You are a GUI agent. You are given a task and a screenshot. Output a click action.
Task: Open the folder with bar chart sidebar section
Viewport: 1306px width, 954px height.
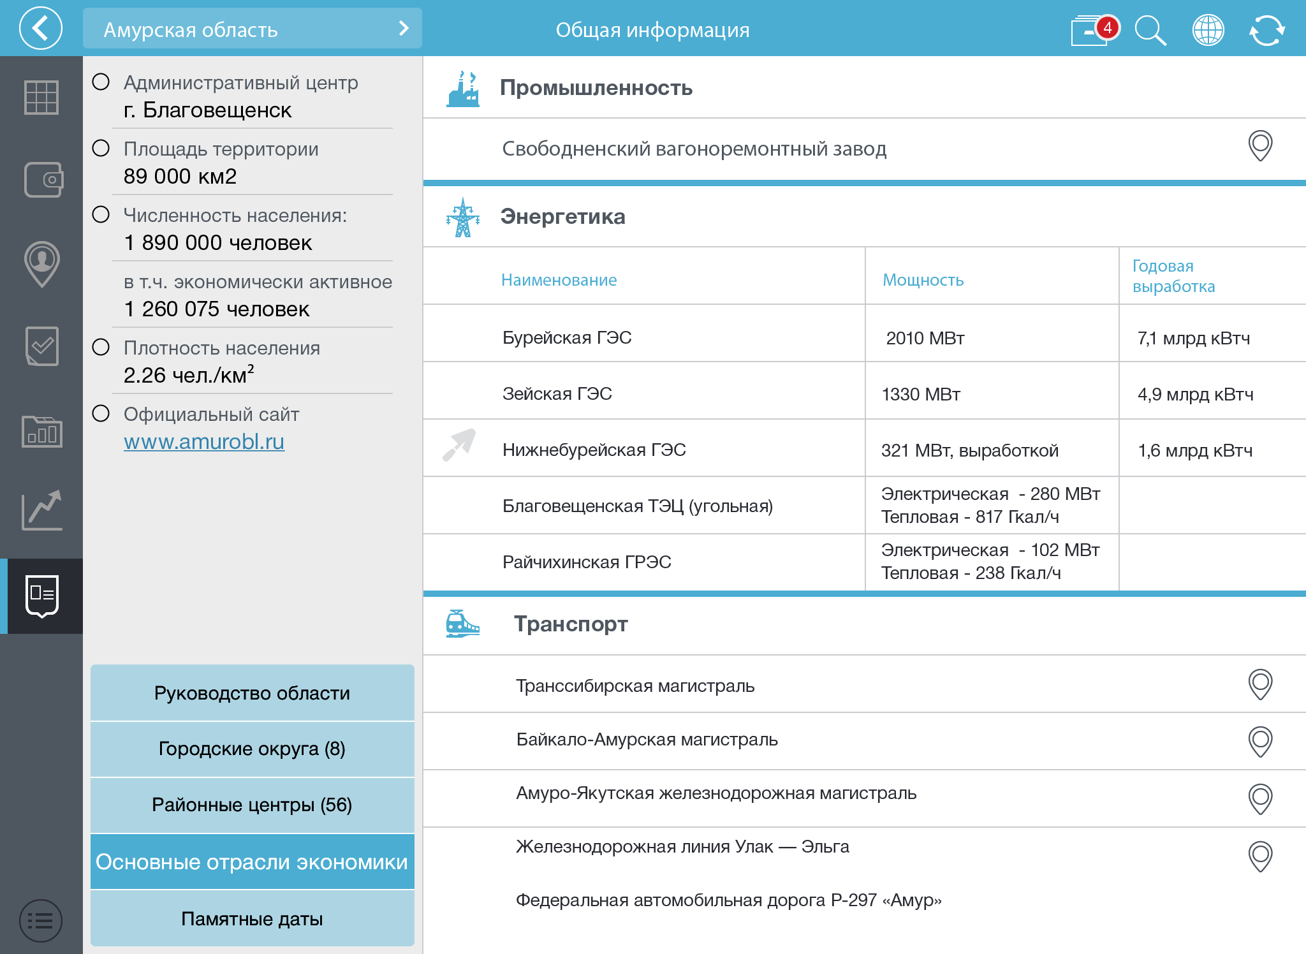coord(42,431)
